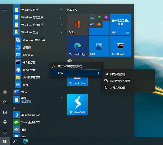163x145 pixels.
Task: Open the hamburger menu in Start
Action: pyautogui.click(x=5, y=10)
